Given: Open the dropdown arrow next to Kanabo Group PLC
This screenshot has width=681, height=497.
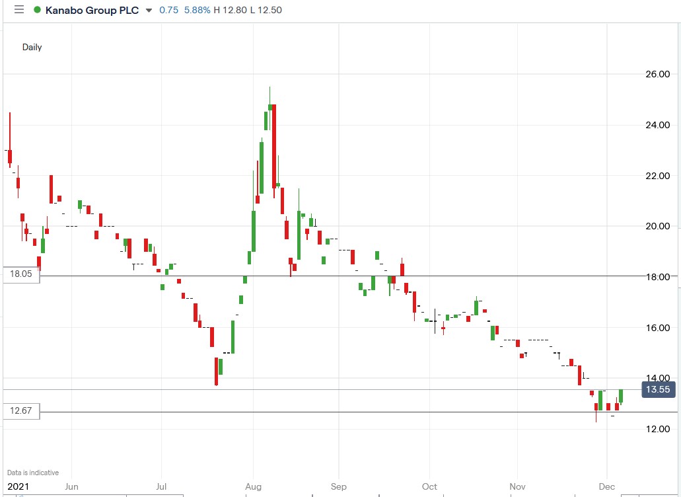Looking at the screenshot, I should point(148,11).
